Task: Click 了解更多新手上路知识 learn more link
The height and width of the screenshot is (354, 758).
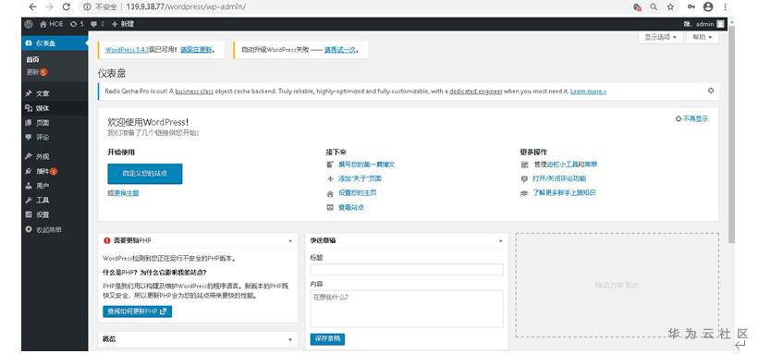Action: click(x=564, y=192)
